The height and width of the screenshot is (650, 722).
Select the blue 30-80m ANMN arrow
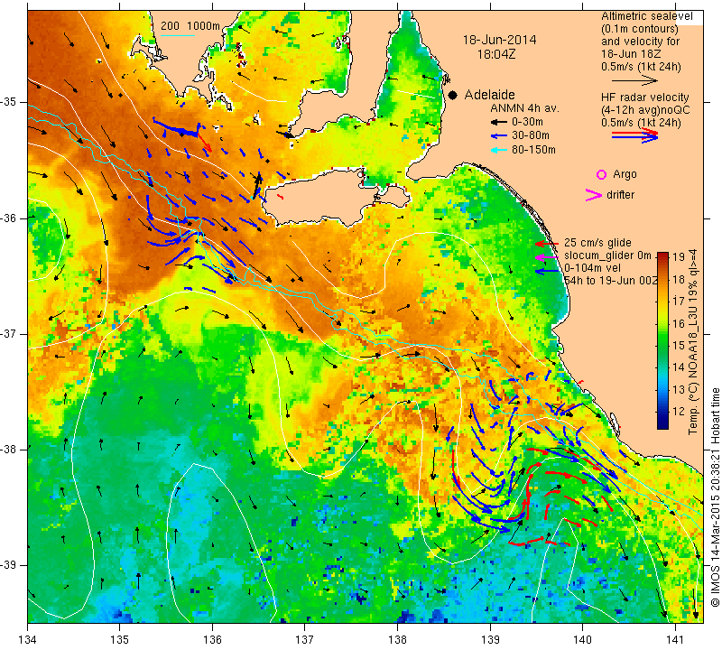[x=499, y=136]
